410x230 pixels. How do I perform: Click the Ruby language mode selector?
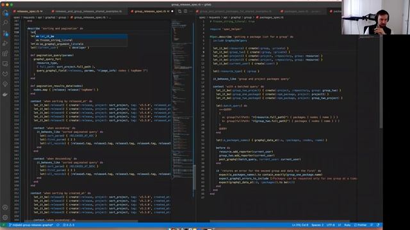(x=347, y=225)
